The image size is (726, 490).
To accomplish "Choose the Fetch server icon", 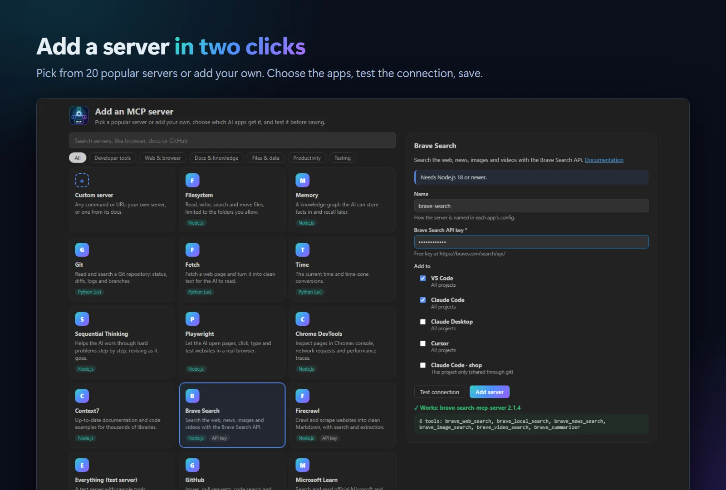I will coord(192,250).
